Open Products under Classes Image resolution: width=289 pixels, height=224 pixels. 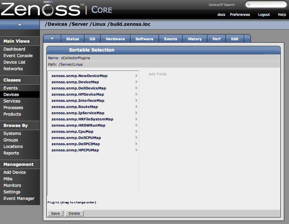[x=12, y=114]
